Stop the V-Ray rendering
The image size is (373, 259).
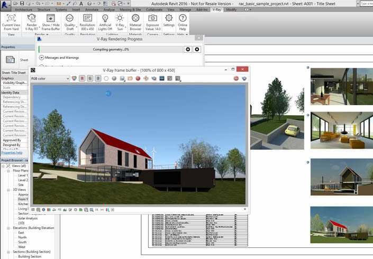pos(197,50)
